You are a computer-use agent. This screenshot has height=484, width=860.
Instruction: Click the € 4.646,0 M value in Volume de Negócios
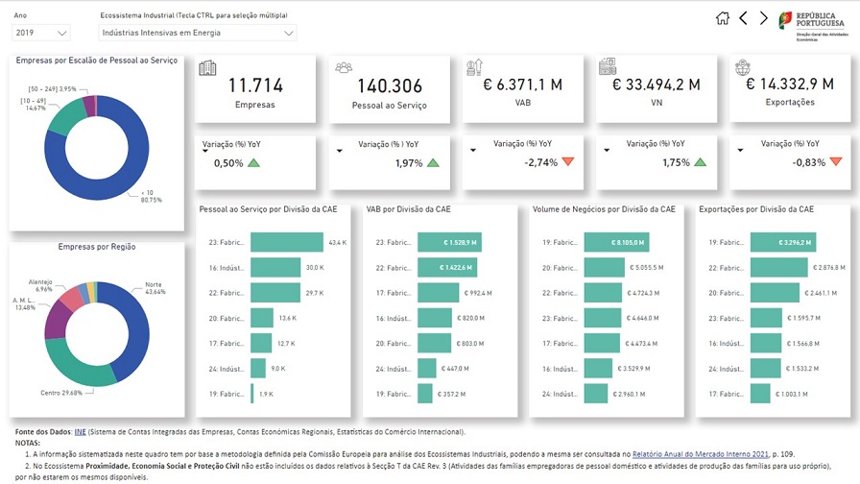click(643, 318)
